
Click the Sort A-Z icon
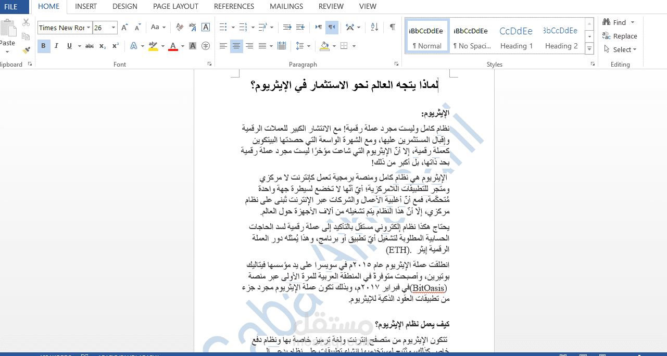point(375,27)
